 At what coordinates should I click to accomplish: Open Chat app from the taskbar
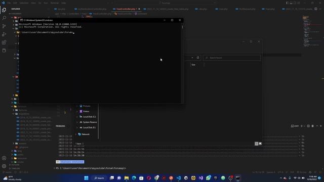pos(119,178)
